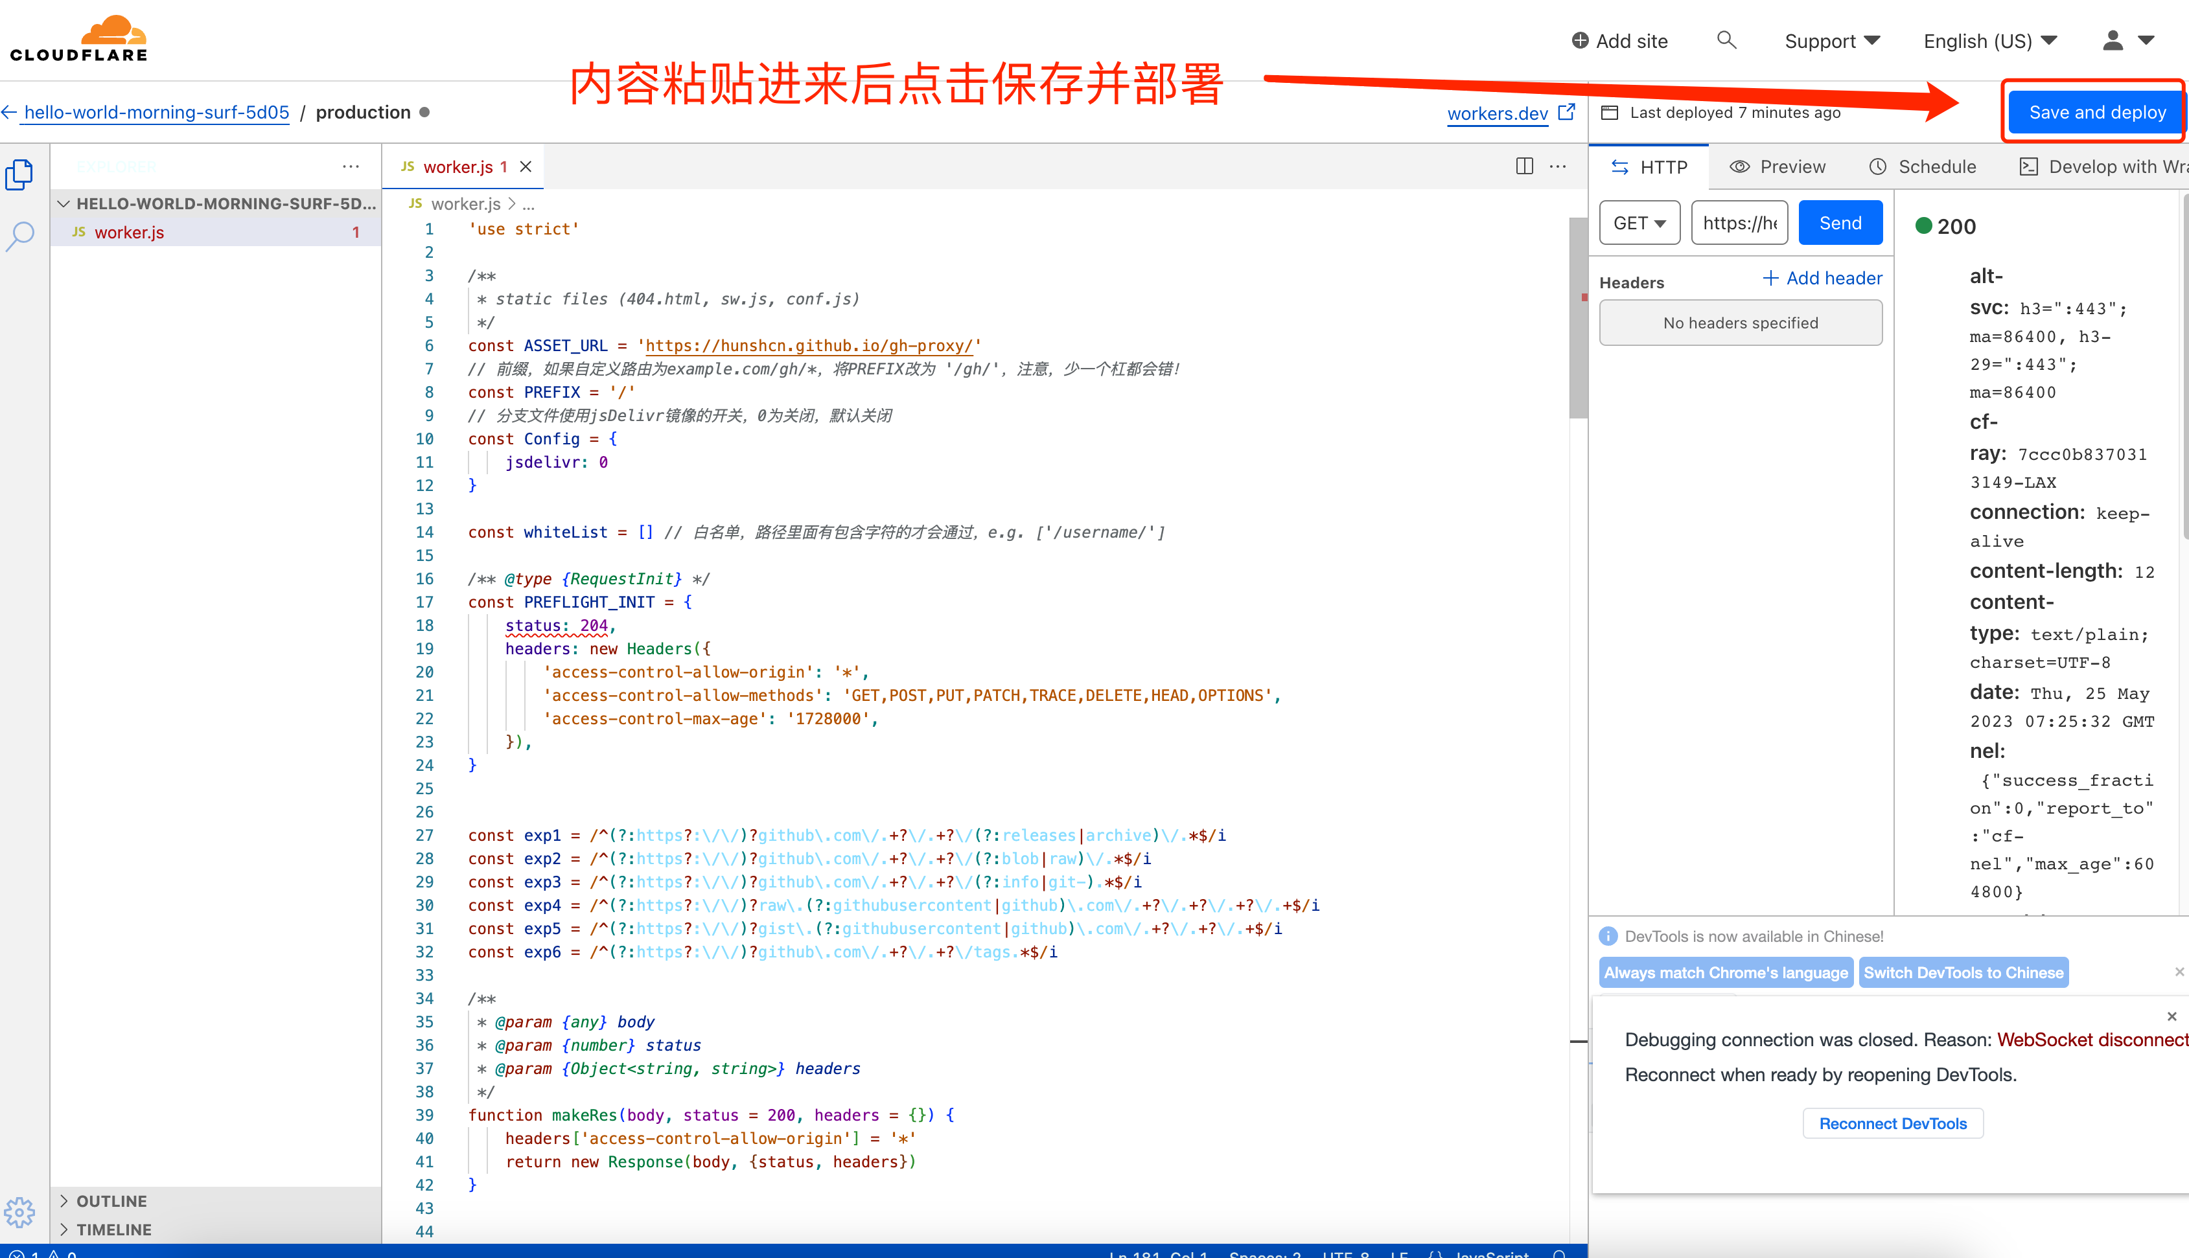Click the plus icon for Add site
The height and width of the screenshot is (1258, 2189).
1580,41
